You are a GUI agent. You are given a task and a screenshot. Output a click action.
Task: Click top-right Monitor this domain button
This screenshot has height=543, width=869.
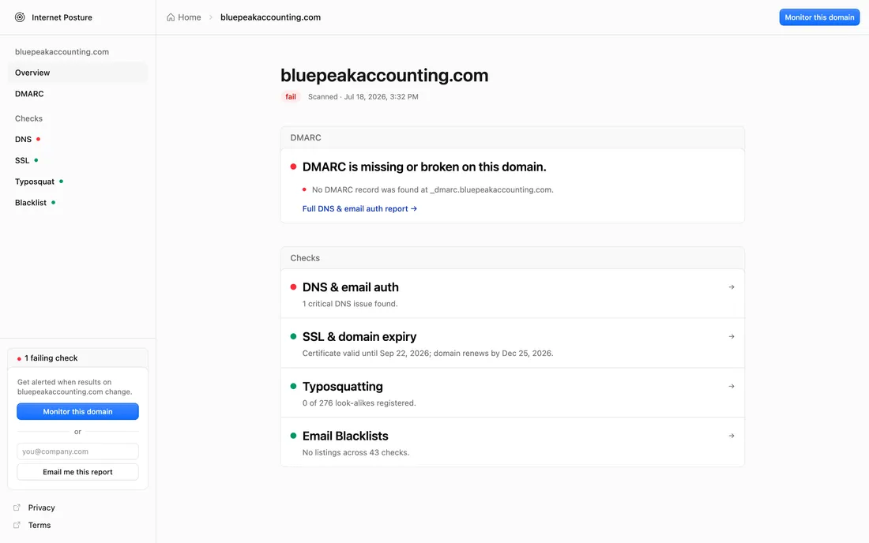[x=819, y=17]
